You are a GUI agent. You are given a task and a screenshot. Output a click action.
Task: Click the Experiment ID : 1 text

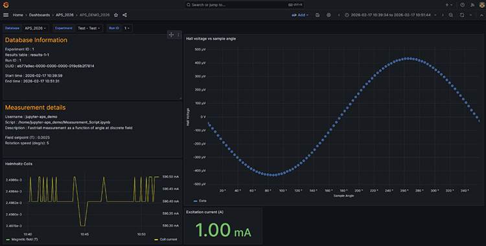(19, 49)
